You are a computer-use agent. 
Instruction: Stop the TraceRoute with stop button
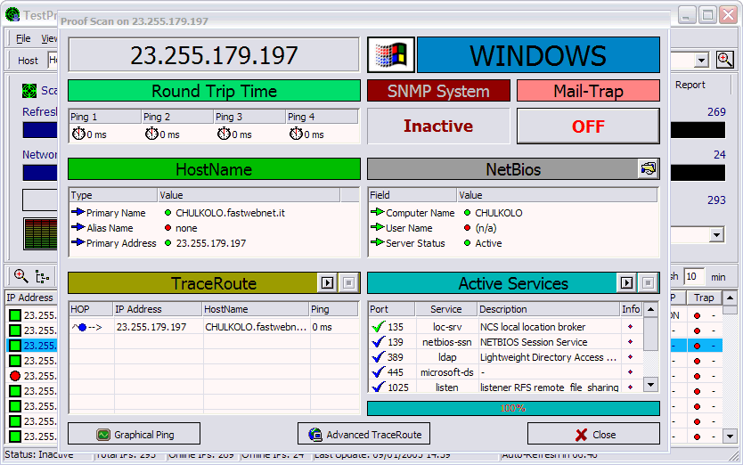coord(348,283)
